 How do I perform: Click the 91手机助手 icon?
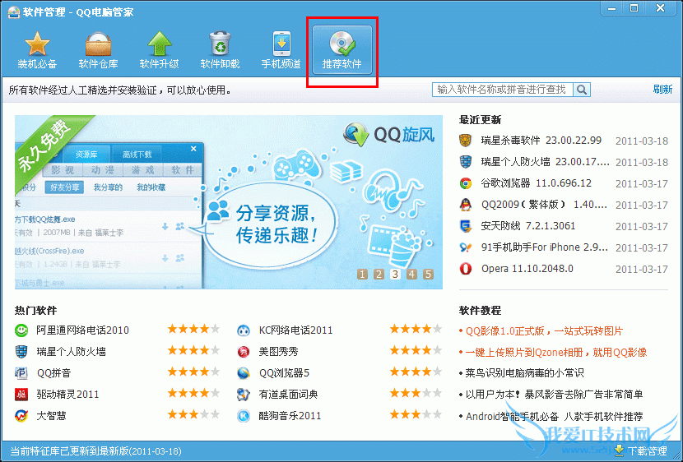tap(466, 247)
